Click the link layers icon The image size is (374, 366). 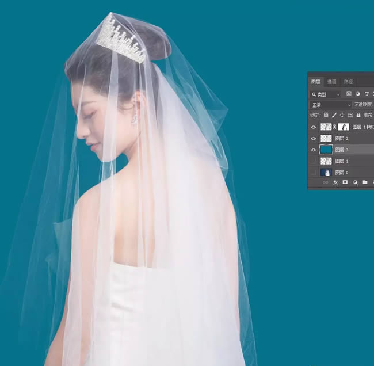(325, 182)
